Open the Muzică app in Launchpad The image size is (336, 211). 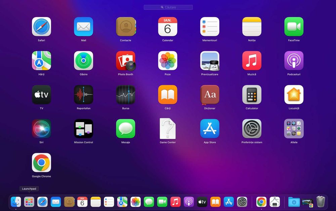tap(252, 61)
